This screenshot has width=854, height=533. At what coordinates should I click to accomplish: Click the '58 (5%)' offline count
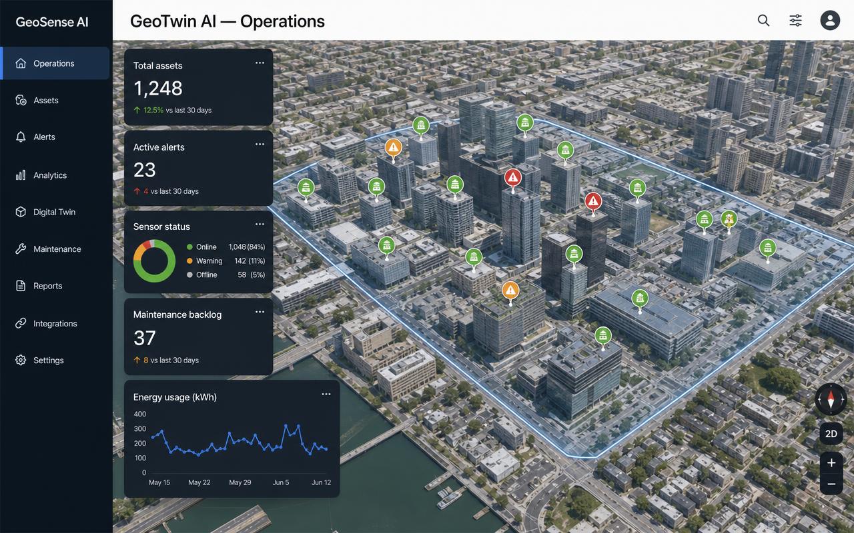pos(252,274)
